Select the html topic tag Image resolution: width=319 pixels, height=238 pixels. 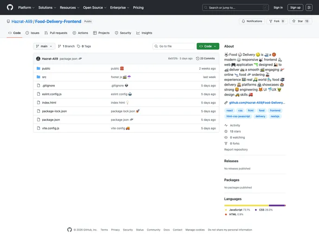251,111
